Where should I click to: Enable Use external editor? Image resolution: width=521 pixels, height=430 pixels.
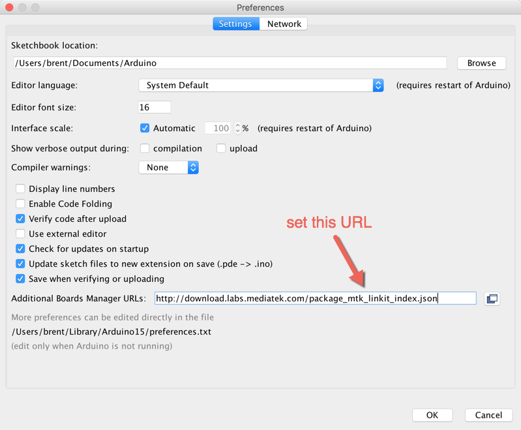tap(20, 234)
